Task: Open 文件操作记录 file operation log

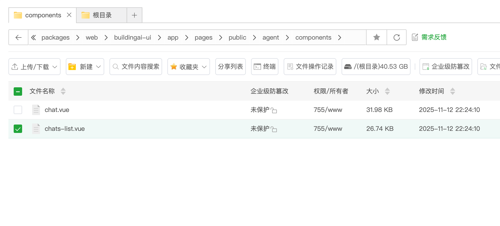Action: (310, 67)
